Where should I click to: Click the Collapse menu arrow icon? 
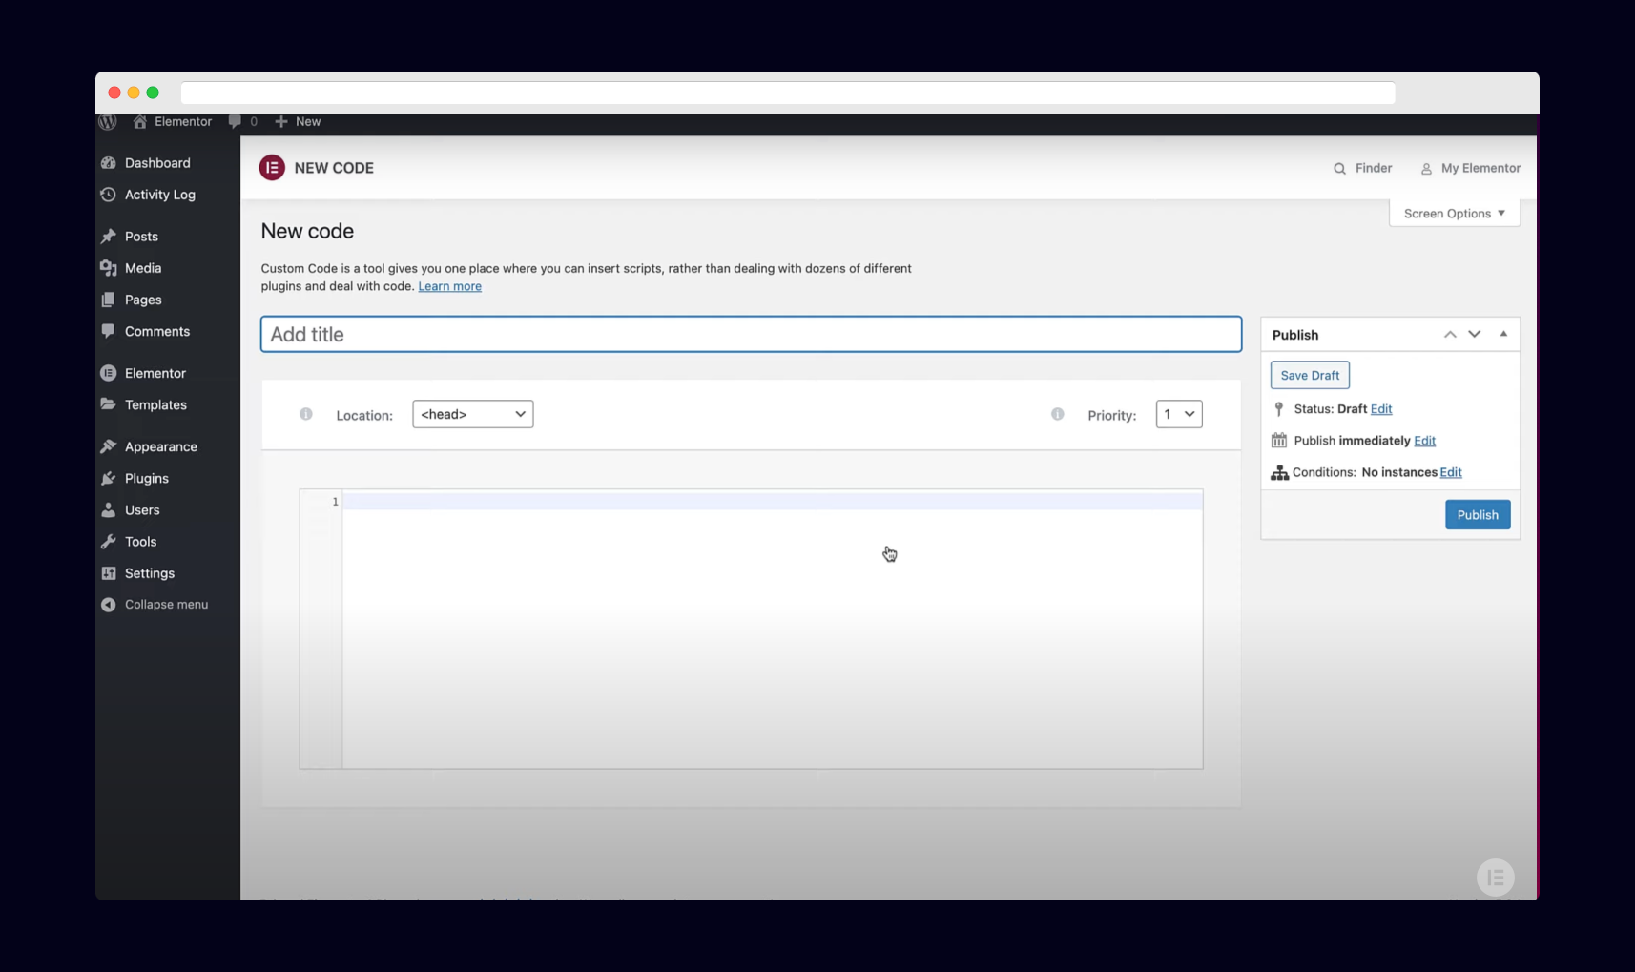(x=109, y=605)
